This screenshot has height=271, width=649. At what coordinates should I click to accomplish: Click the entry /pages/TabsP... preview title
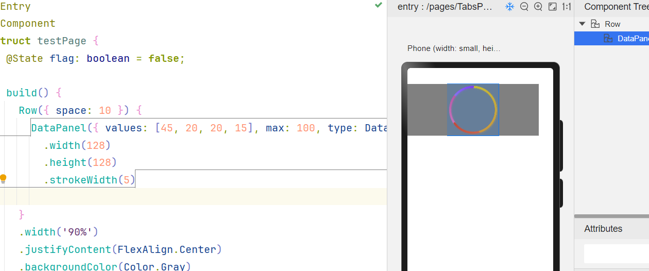point(445,7)
